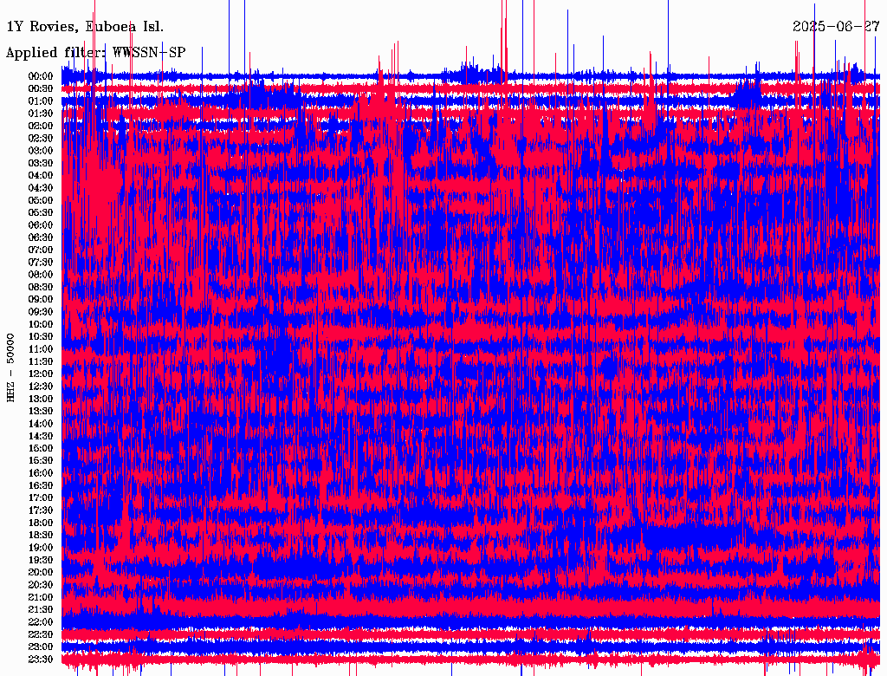Select the 12:00 time row label
Screen dimensions: 887x676
pos(41,374)
